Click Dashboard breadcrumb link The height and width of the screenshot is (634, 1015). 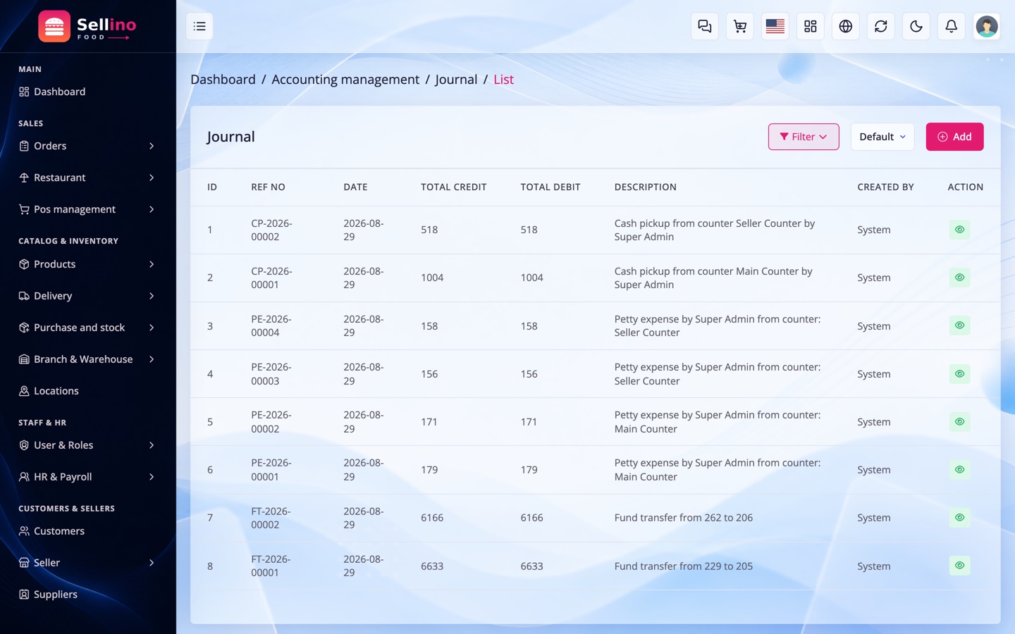[223, 80]
